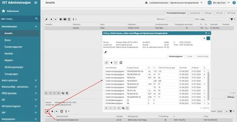Collapse the sidebar using the menu toggle icon
The image size is (237, 122).
pos(36,3)
